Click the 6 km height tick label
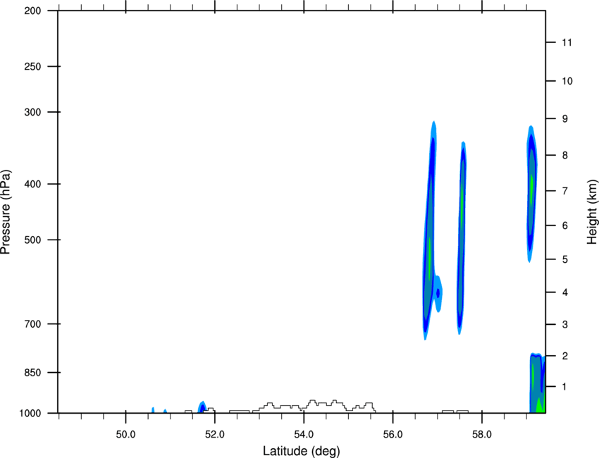Screen dimensions: 599x458 [x=564, y=225]
